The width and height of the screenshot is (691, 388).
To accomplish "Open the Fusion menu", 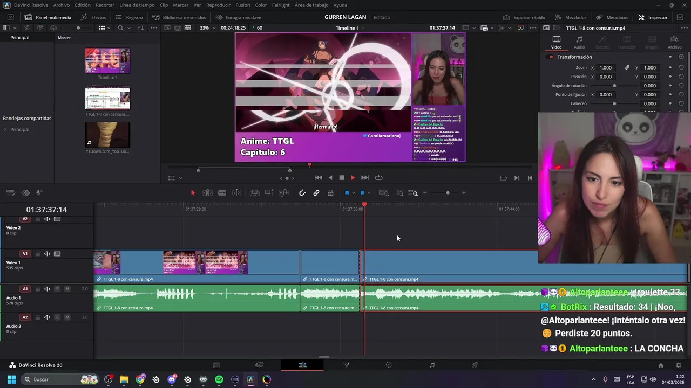I will (x=243, y=5).
